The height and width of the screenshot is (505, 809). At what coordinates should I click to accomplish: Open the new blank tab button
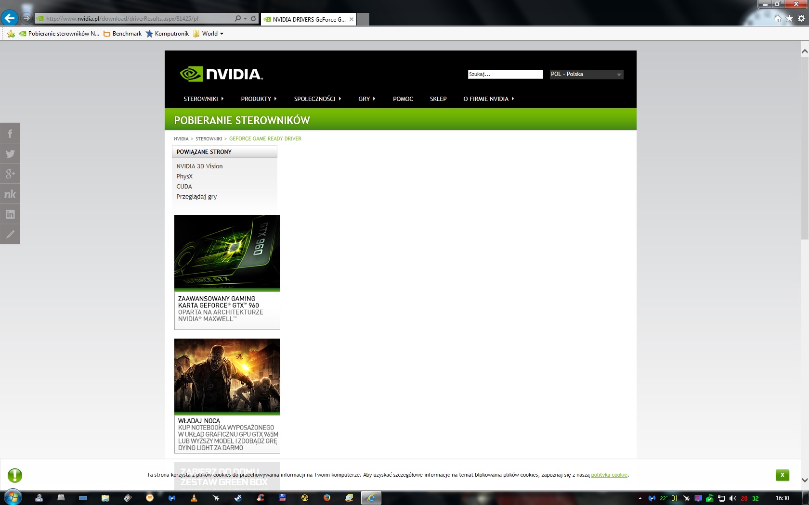pyautogui.click(x=363, y=19)
